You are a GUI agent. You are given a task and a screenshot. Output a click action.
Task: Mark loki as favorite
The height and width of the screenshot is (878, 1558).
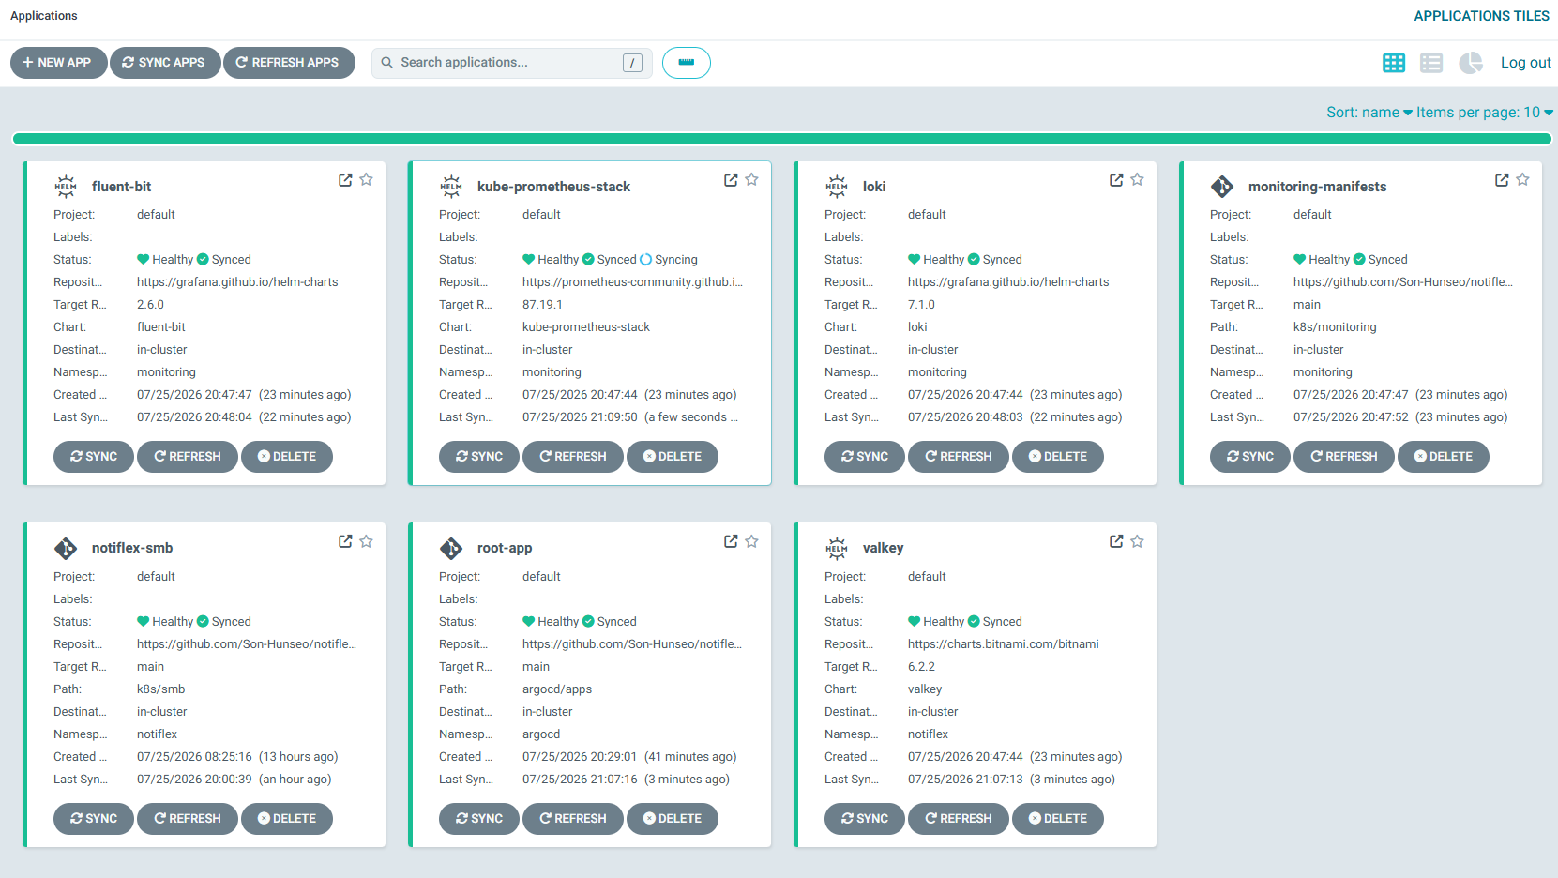tap(1138, 179)
